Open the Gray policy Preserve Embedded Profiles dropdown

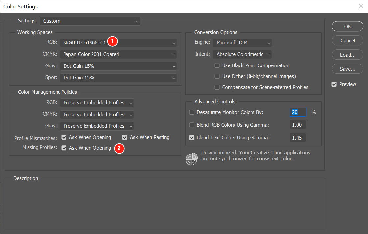pos(97,126)
